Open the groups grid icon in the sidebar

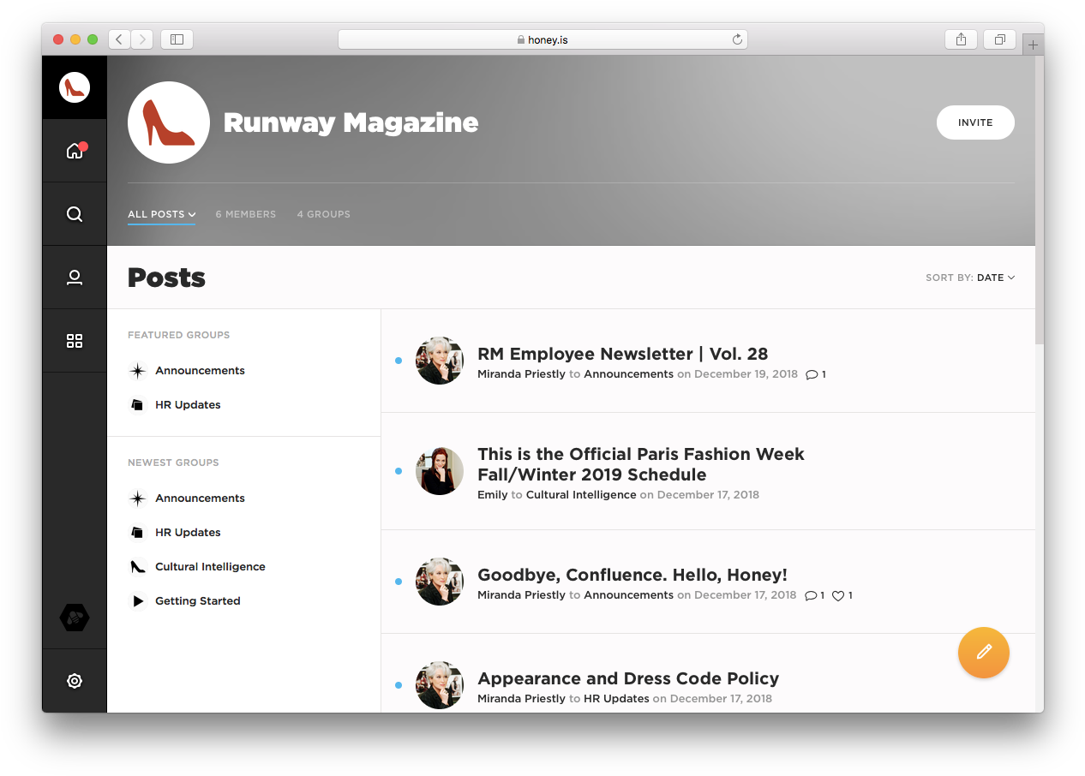pyautogui.click(x=75, y=341)
